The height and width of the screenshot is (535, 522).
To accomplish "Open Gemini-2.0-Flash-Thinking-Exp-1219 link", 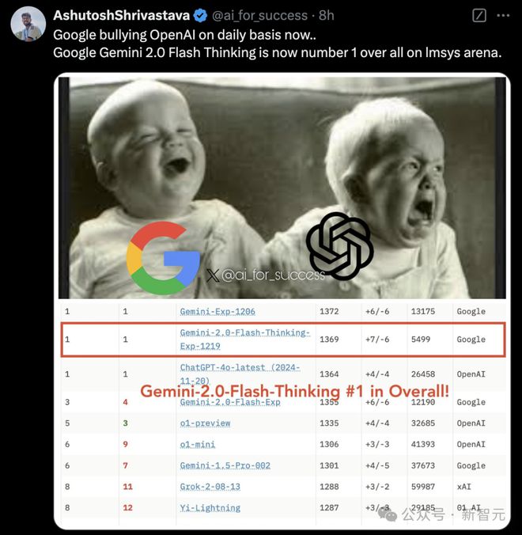I will 245,340.
